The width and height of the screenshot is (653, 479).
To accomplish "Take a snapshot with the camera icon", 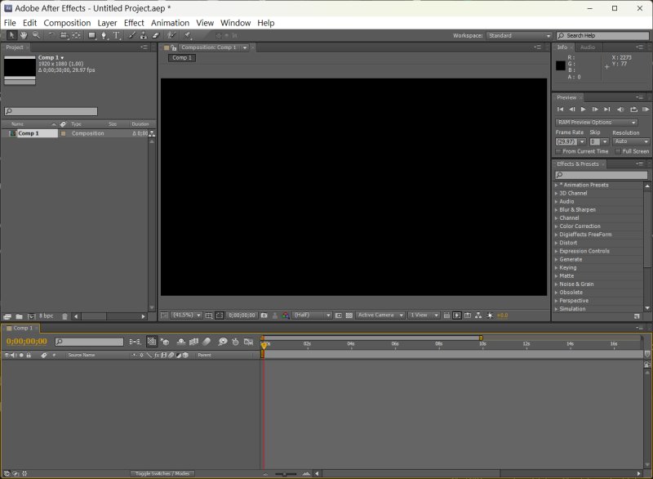I will point(264,315).
